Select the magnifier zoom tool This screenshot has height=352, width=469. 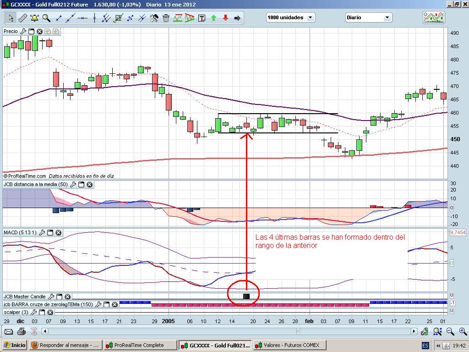click(x=45, y=18)
